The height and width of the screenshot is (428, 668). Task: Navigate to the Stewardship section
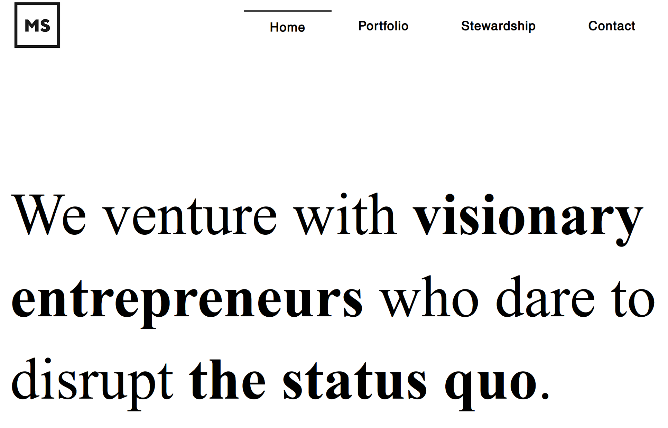pyautogui.click(x=498, y=26)
